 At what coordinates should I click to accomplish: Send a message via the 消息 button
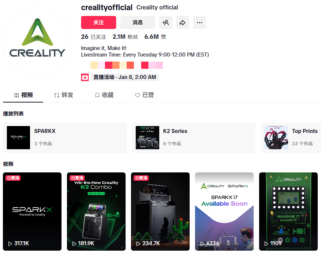138,22
